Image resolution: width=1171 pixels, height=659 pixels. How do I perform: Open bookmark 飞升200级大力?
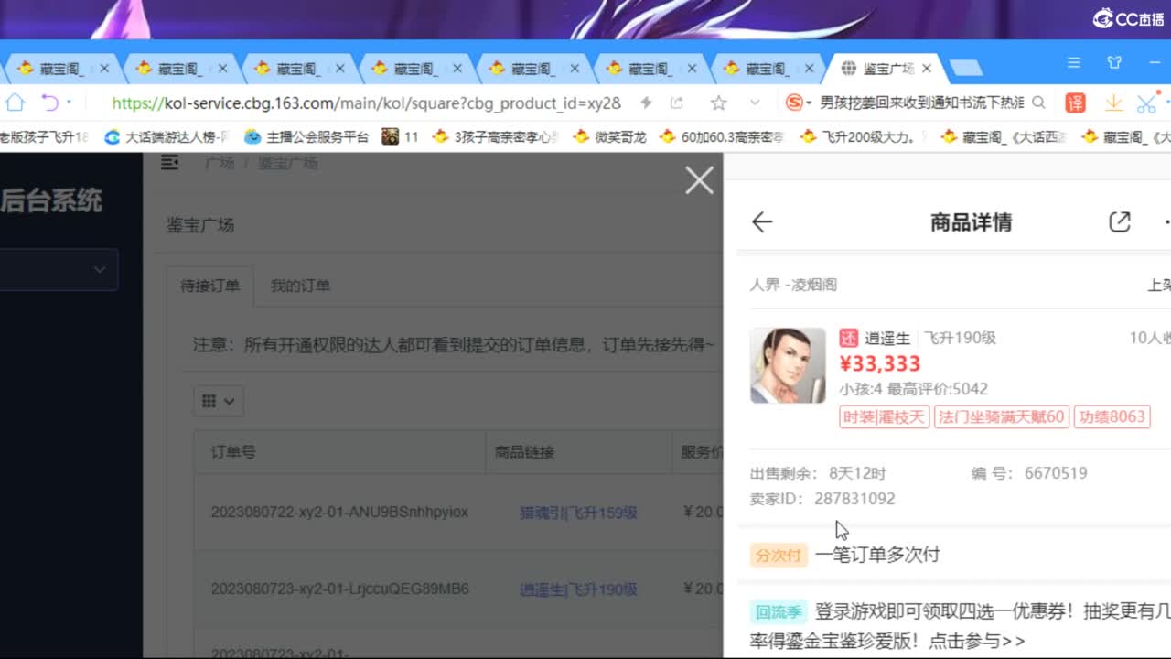(863, 137)
